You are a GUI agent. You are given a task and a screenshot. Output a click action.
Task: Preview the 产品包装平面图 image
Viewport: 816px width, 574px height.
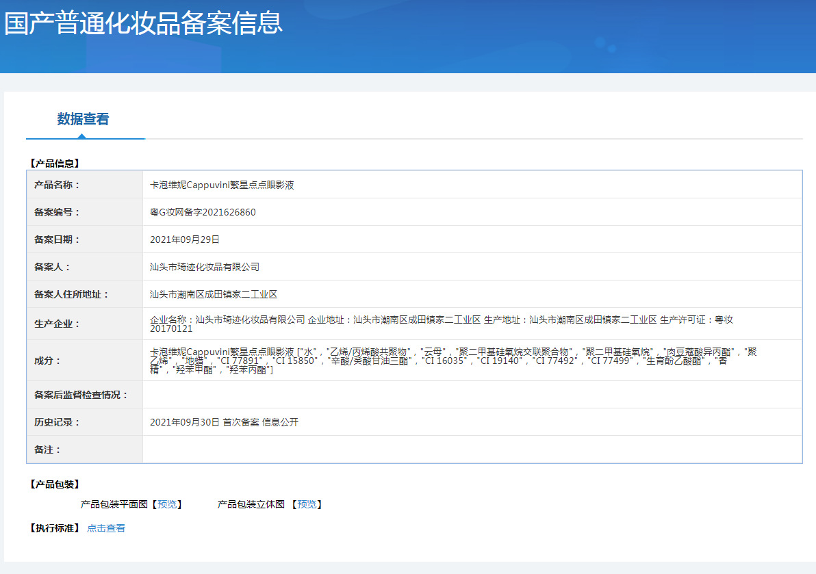coord(167,504)
